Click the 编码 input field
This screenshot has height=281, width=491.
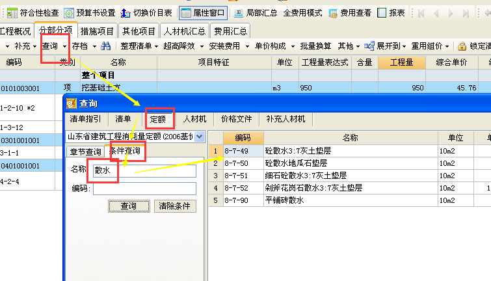pos(144,189)
